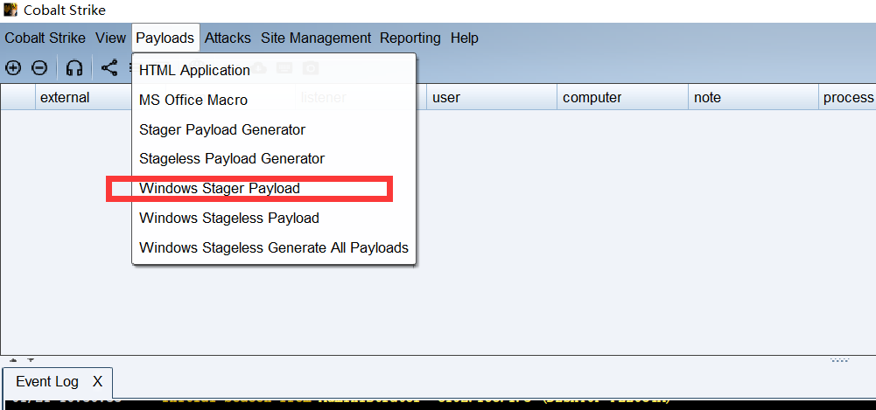The height and width of the screenshot is (410, 876).
Task: Open the Cobalt Strike menu
Action: (46, 38)
